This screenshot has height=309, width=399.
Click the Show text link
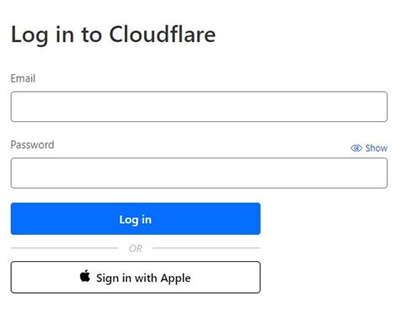pyautogui.click(x=376, y=148)
